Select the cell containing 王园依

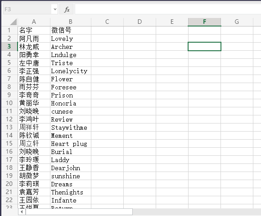point(34,200)
